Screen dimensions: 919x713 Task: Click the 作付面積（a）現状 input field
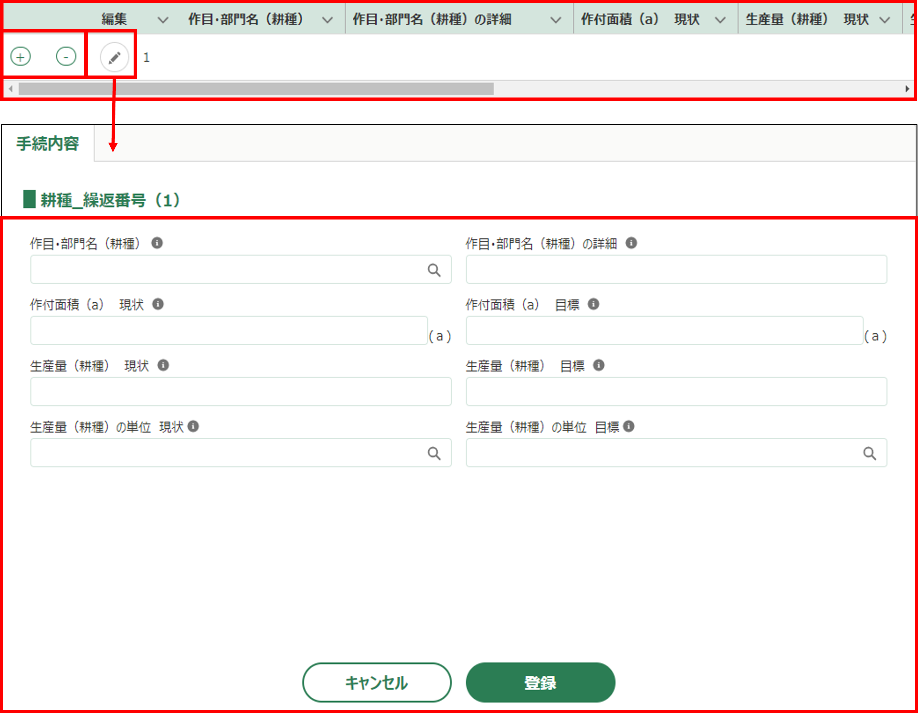[229, 331]
